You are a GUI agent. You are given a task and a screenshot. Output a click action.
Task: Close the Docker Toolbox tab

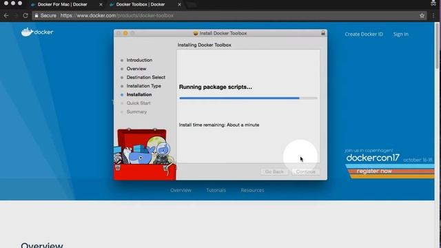click(179, 5)
